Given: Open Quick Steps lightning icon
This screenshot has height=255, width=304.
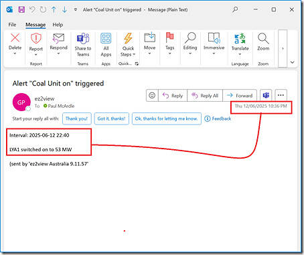Looking at the screenshot, I should tap(128, 38).
